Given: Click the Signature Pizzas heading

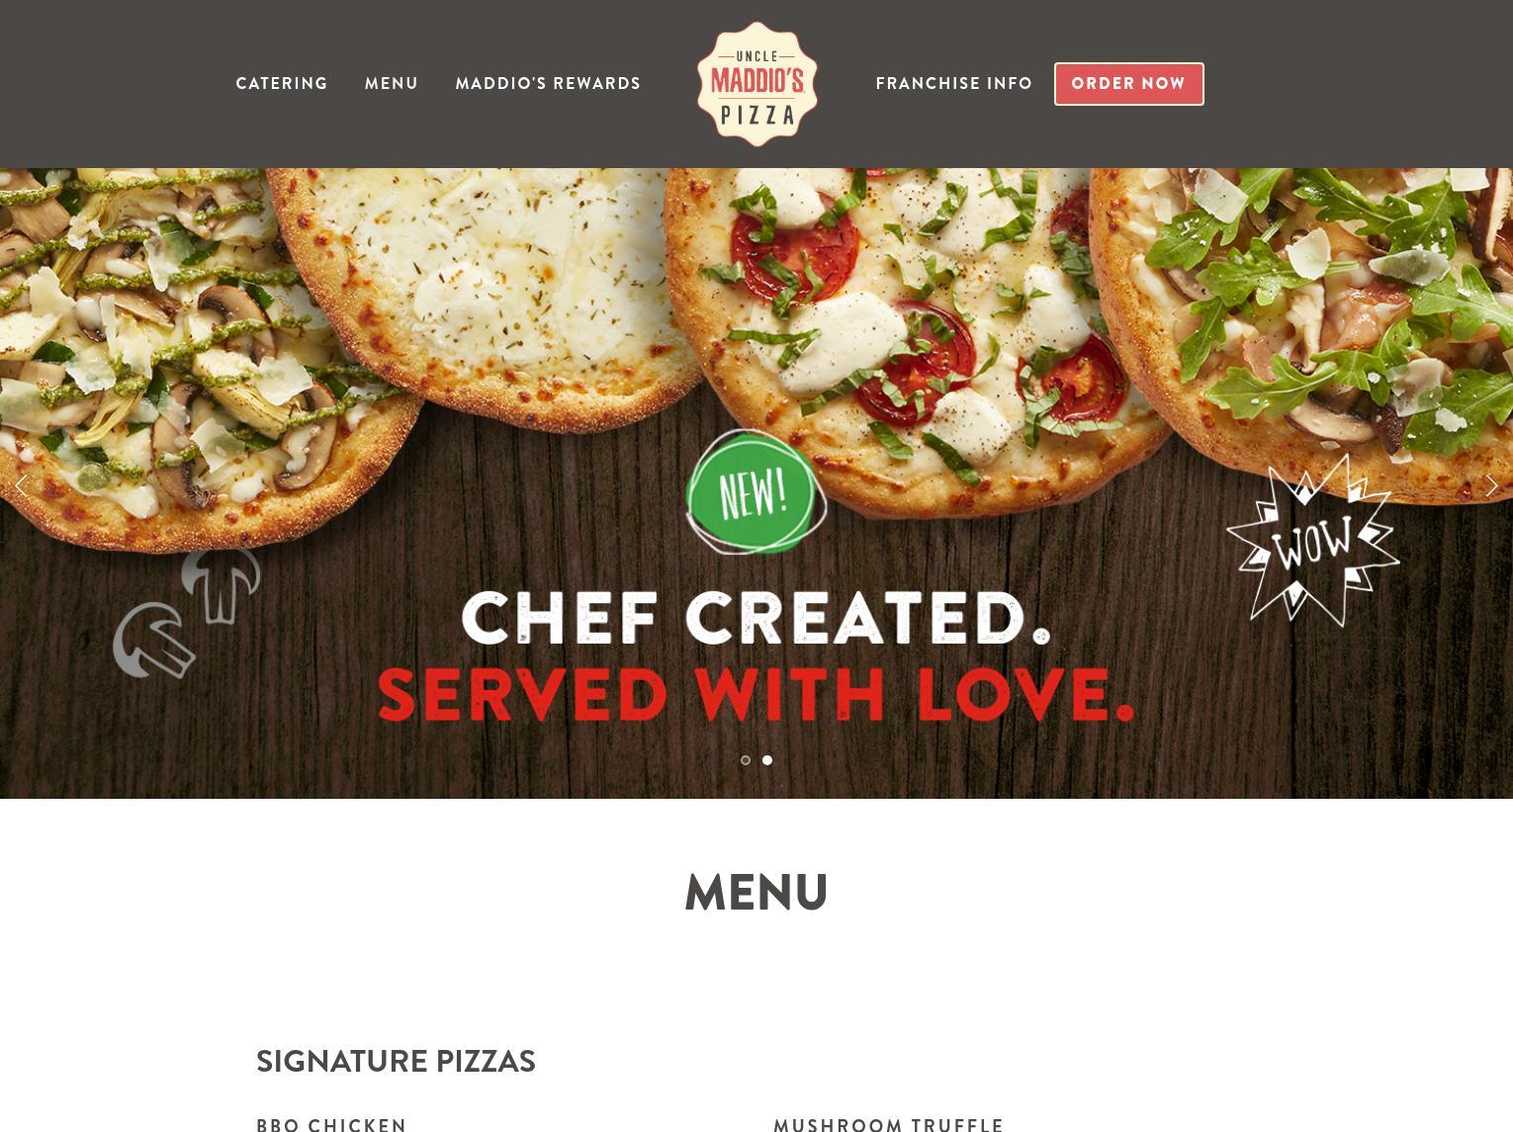Looking at the screenshot, I should [x=396, y=1061].
